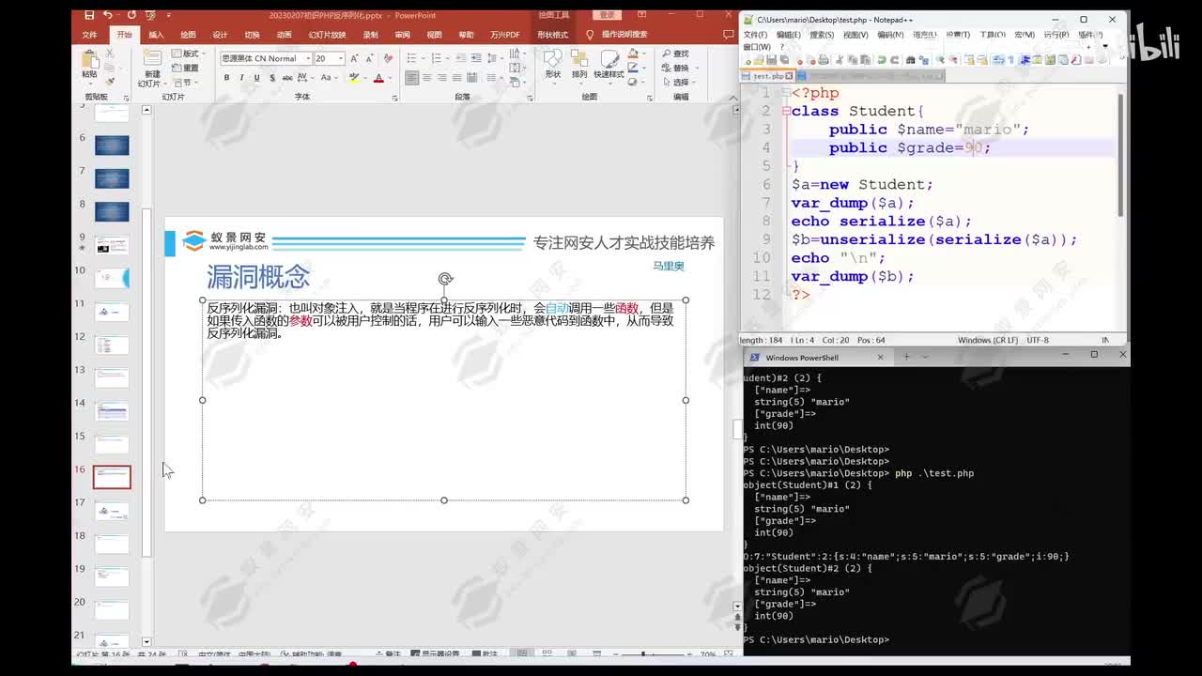Toggle Bold in PowerPoint font group
Viewport: 1202px width, 676px height.
point(226,78)
